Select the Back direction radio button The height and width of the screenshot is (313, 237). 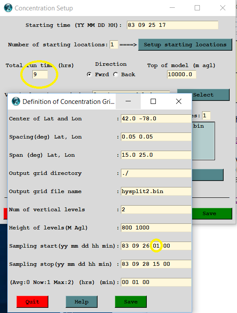[x=116, y=74]
